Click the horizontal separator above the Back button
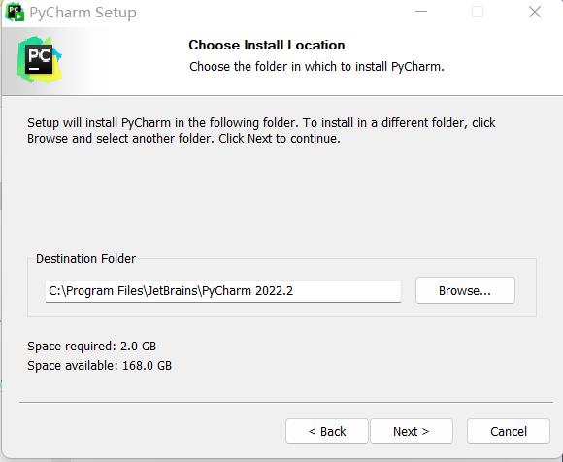563x462 pixels. click(x=286, y=402)
